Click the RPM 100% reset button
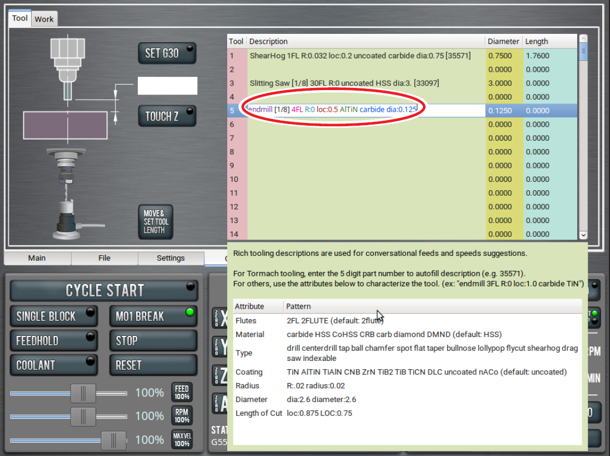Viewport: 610px width, 456px height. coord(182,416)
